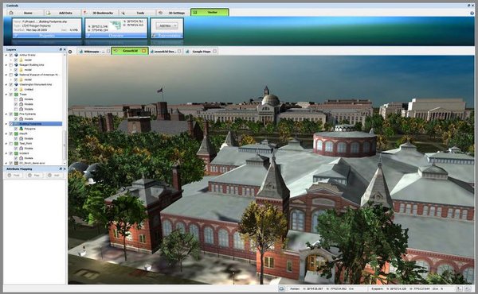Click the Polygons representation icon
This screenshot has height=294, width=478.
coord(21,129)
